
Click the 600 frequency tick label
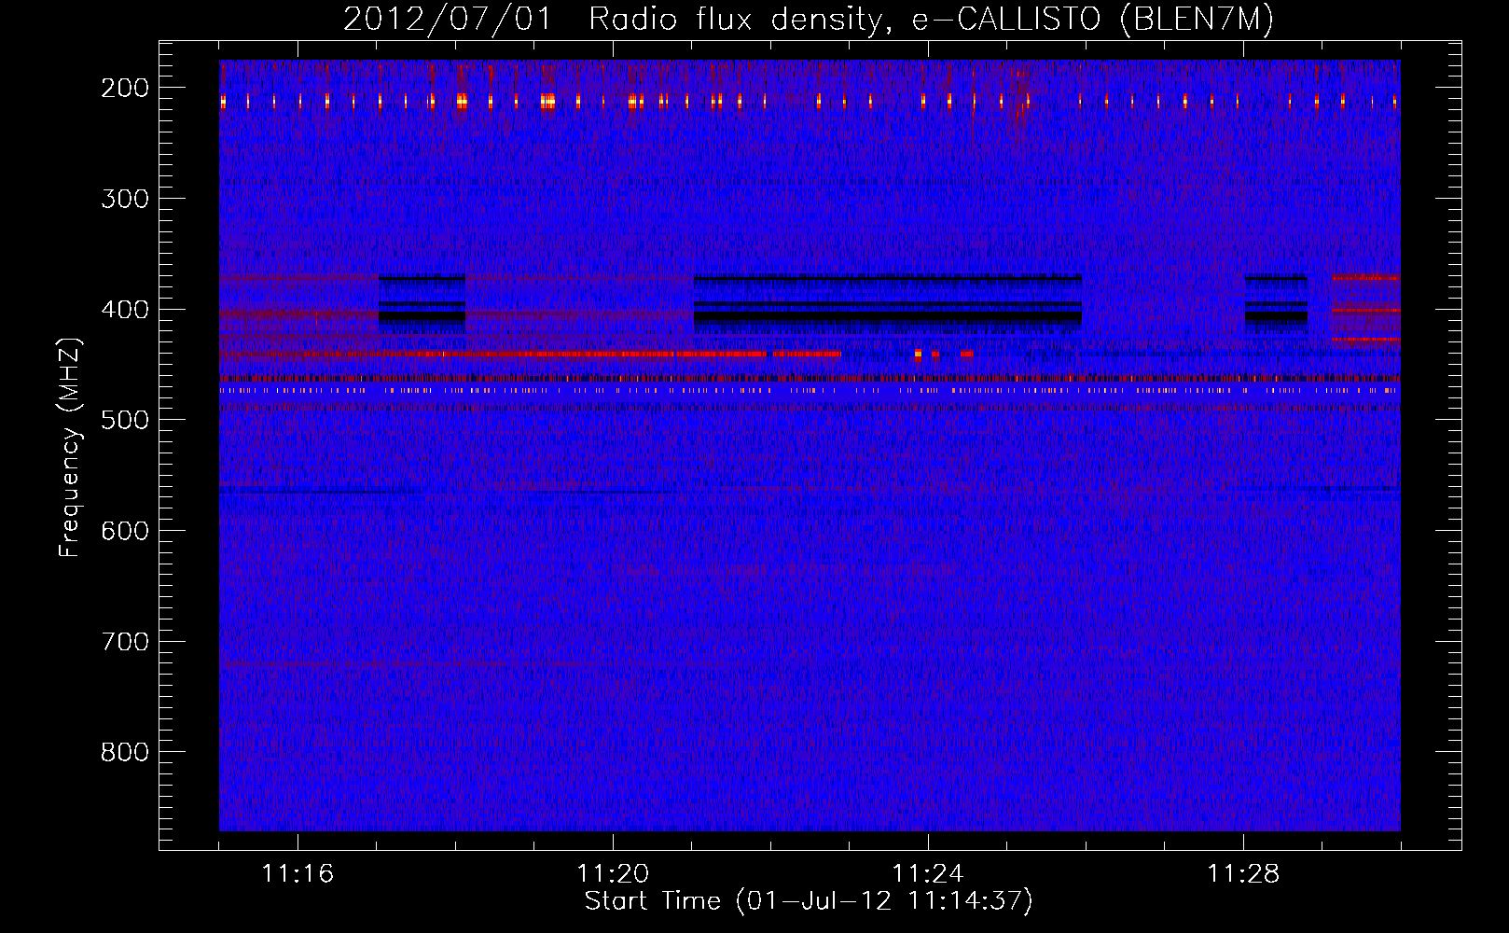pyautogui.click(x=124, y=531)
